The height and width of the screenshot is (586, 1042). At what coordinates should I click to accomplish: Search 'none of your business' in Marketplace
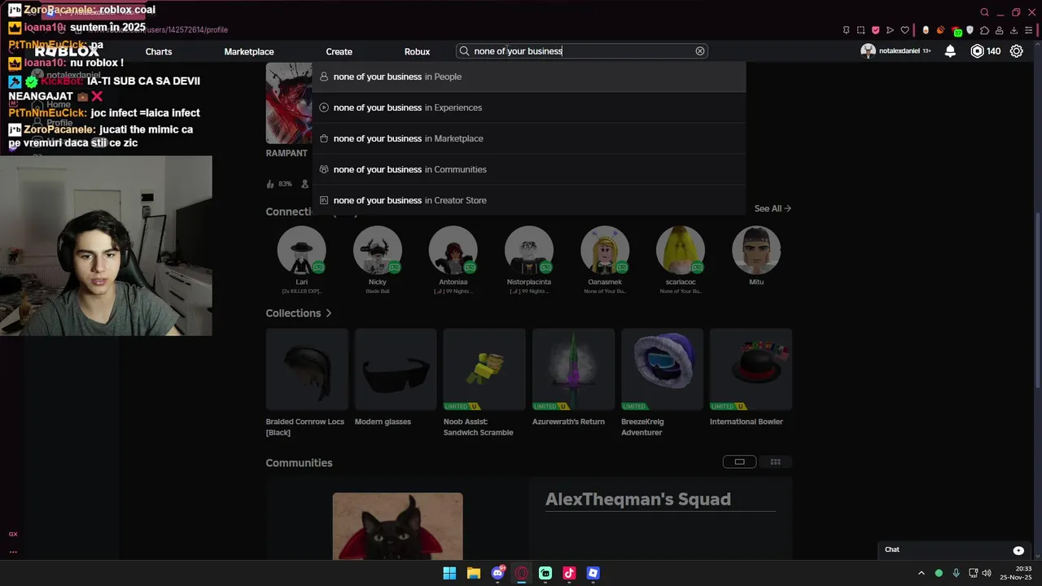tap(528, 138)
